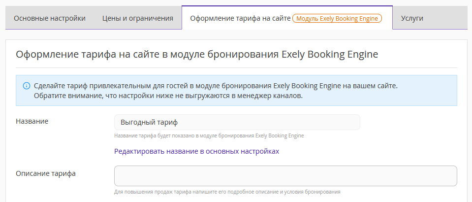
Task: Click the divider line under the page heading
Action: 236,67
